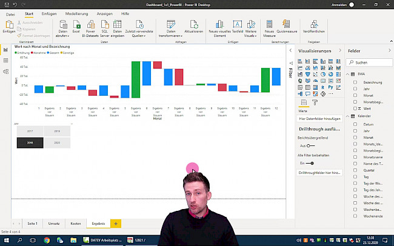Click the SQL Server icon
Image resolution: width=394 pixels, height=246 pixels.
tap(103, 24)
